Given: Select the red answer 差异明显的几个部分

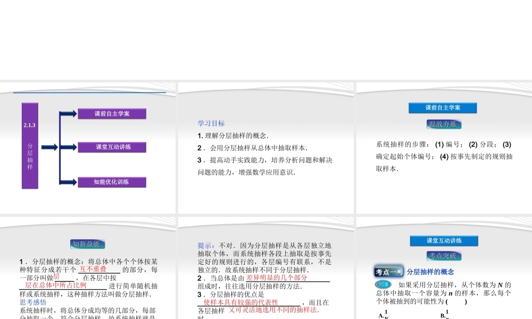Looking at the screenshot, I should (277, 278).
